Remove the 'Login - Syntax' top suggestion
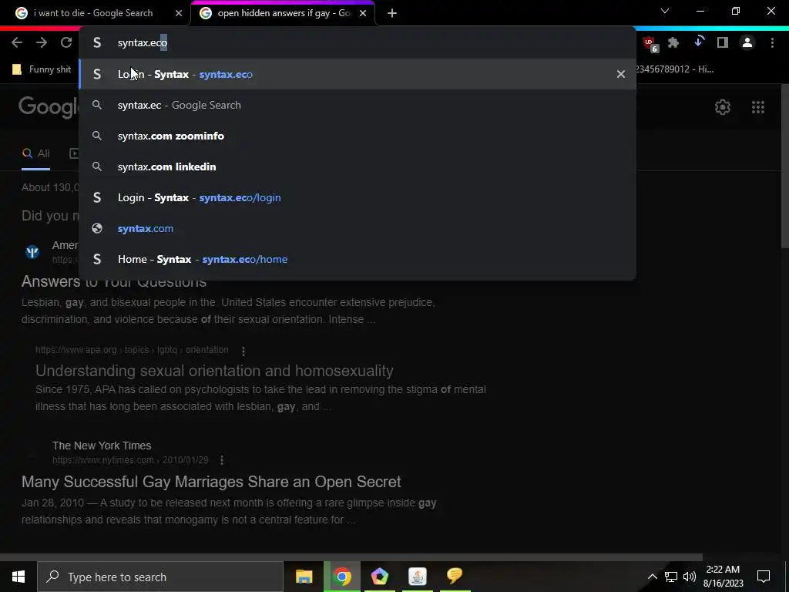Screen dimensions: 789x592 coord(621,74)
